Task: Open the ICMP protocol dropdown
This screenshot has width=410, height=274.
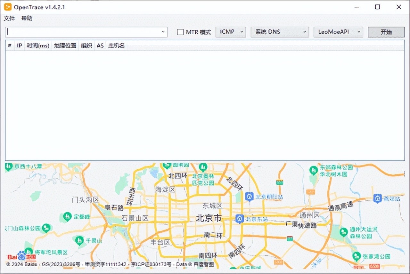Action: click(x=231, y=32)
